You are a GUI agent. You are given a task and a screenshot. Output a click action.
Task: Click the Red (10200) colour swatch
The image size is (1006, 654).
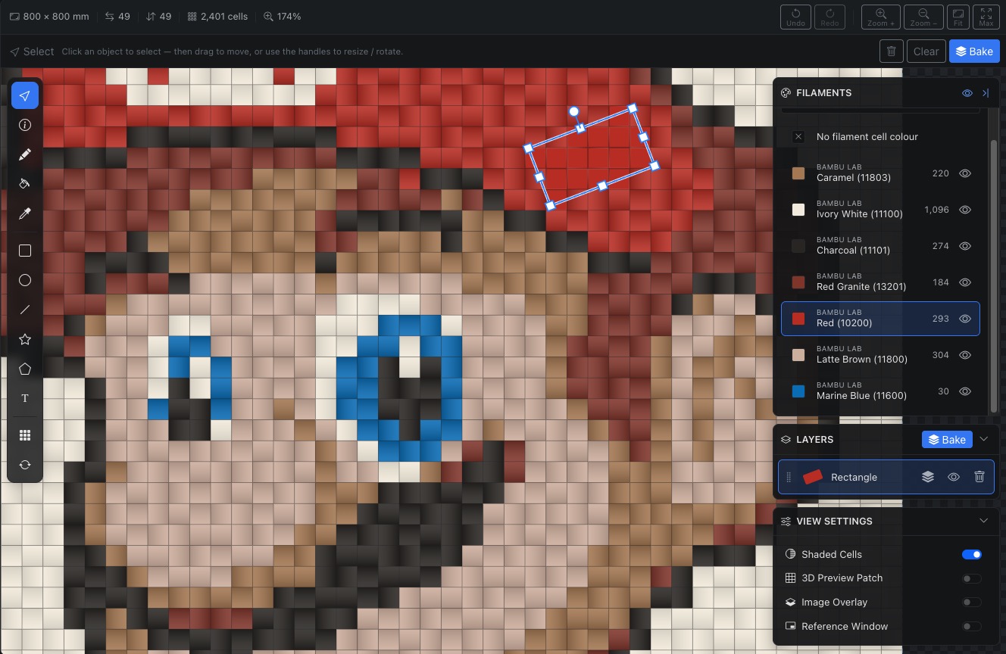click(x=798, y=319)
